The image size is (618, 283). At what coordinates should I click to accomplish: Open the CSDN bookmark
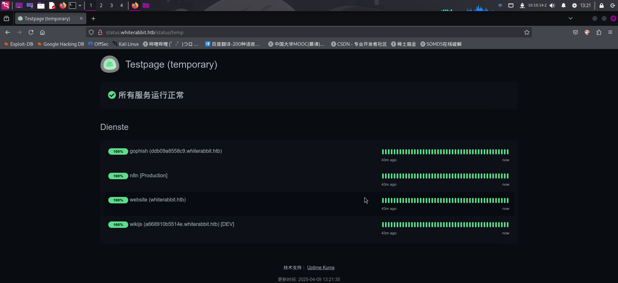pos(359,44)
